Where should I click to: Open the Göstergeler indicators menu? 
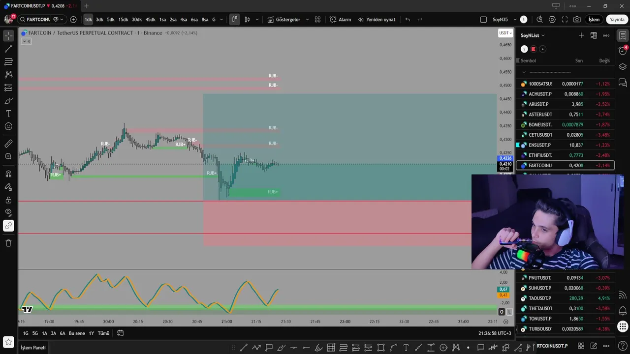point(284,20)
